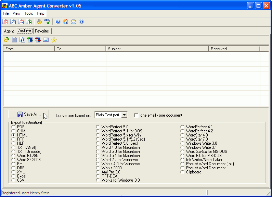
Task: Open help via blue question mark icon
Action: [x=58, y=22]
